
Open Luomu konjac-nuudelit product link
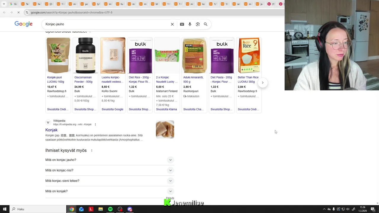pyautogui.click(x=112, y=80)
